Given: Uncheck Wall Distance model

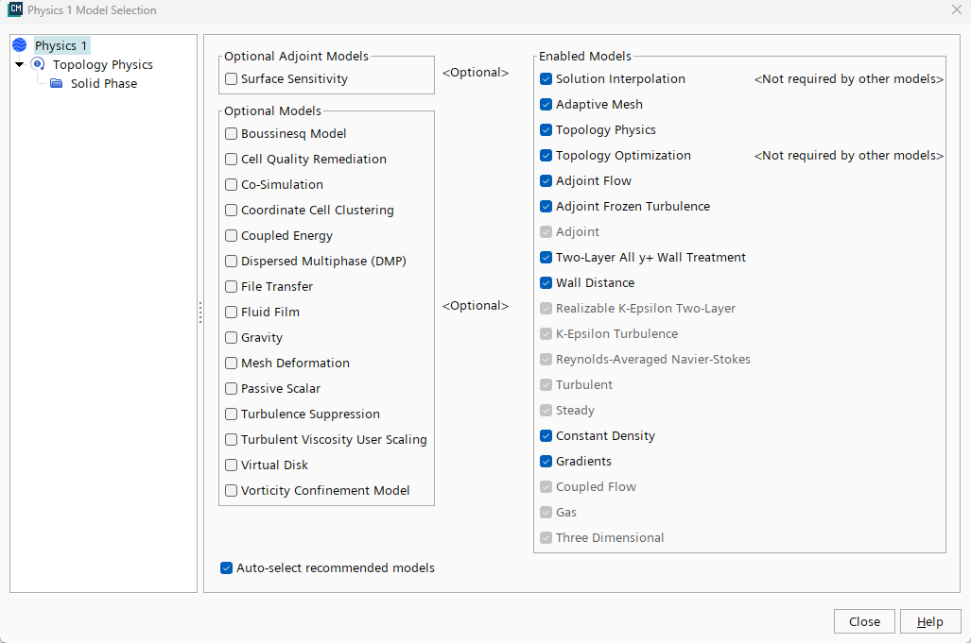Looking at the screenshot, I should [546, 283].
